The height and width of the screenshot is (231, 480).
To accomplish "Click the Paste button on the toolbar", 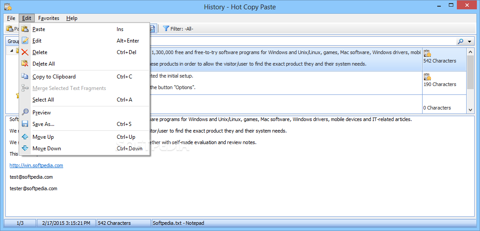I will [12, 29].
